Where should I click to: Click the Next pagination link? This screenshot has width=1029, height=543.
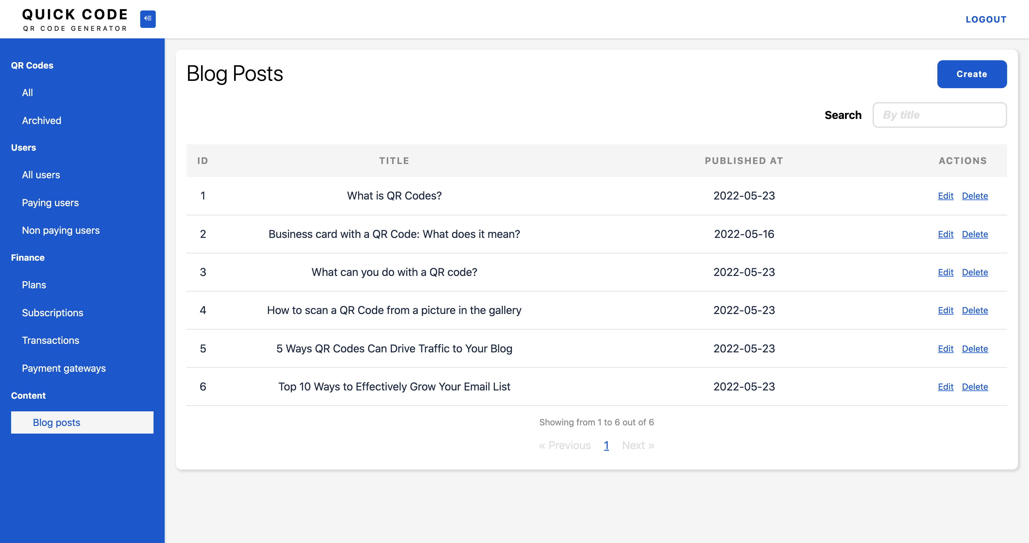coord(638,446)
